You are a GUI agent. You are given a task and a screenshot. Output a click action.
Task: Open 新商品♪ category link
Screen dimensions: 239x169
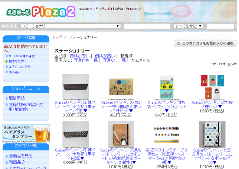tap(17, 162)
